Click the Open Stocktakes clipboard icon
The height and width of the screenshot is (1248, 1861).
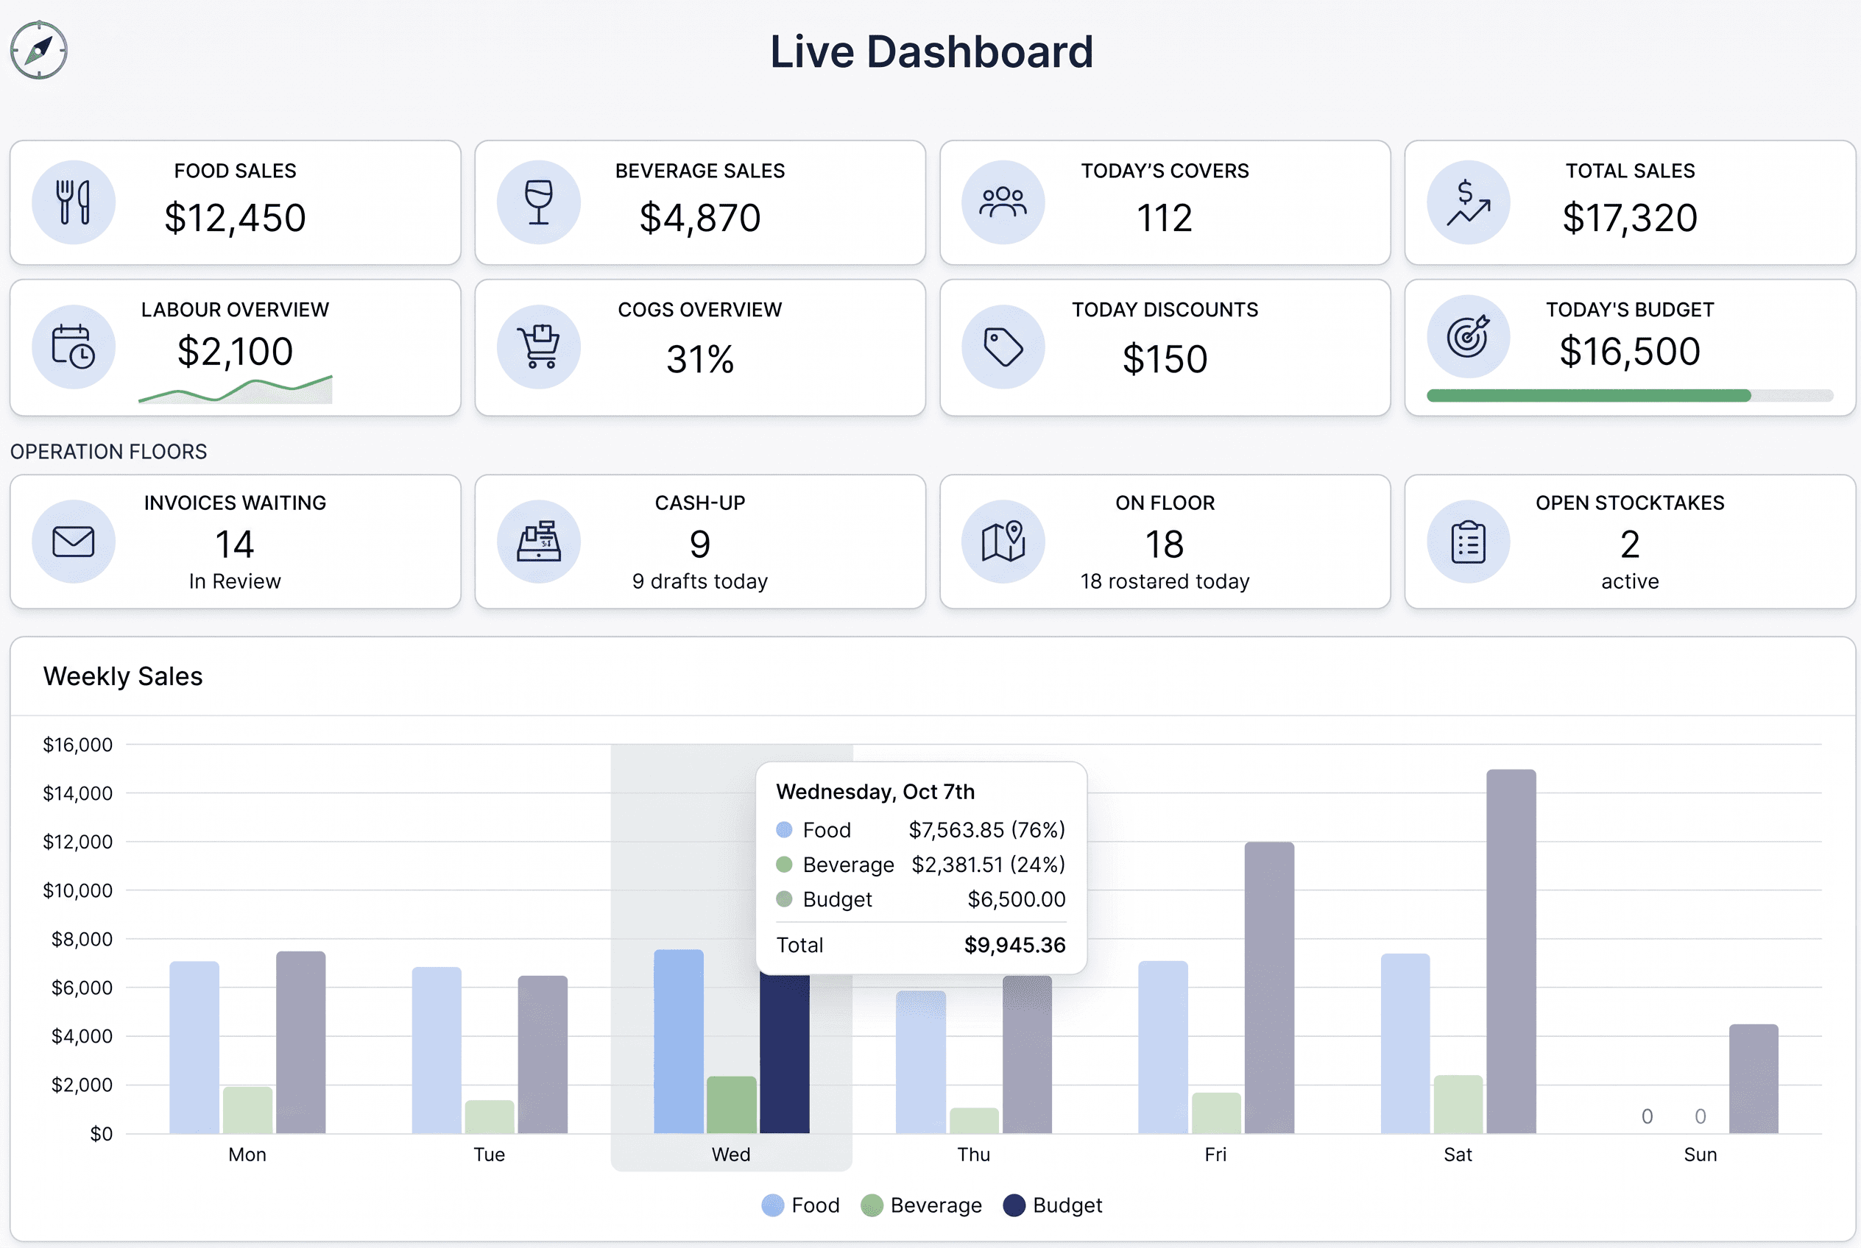pos(1468,542)
